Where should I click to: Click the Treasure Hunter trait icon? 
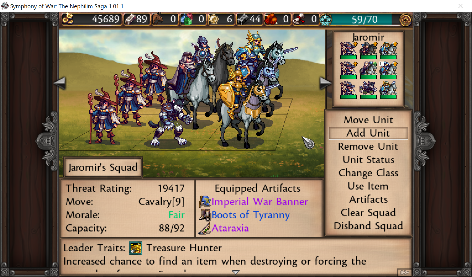(136, 248)
